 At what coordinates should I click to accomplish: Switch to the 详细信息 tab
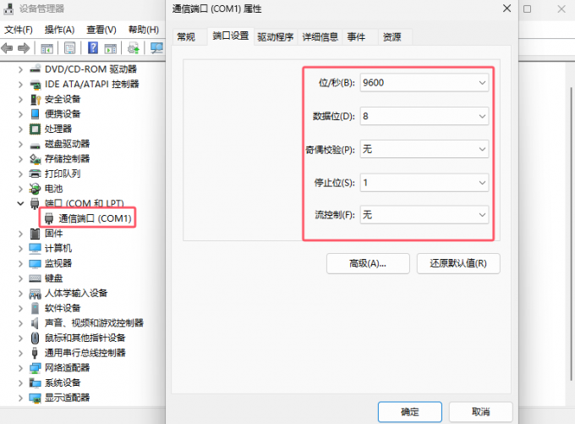(x=320, y=37)
